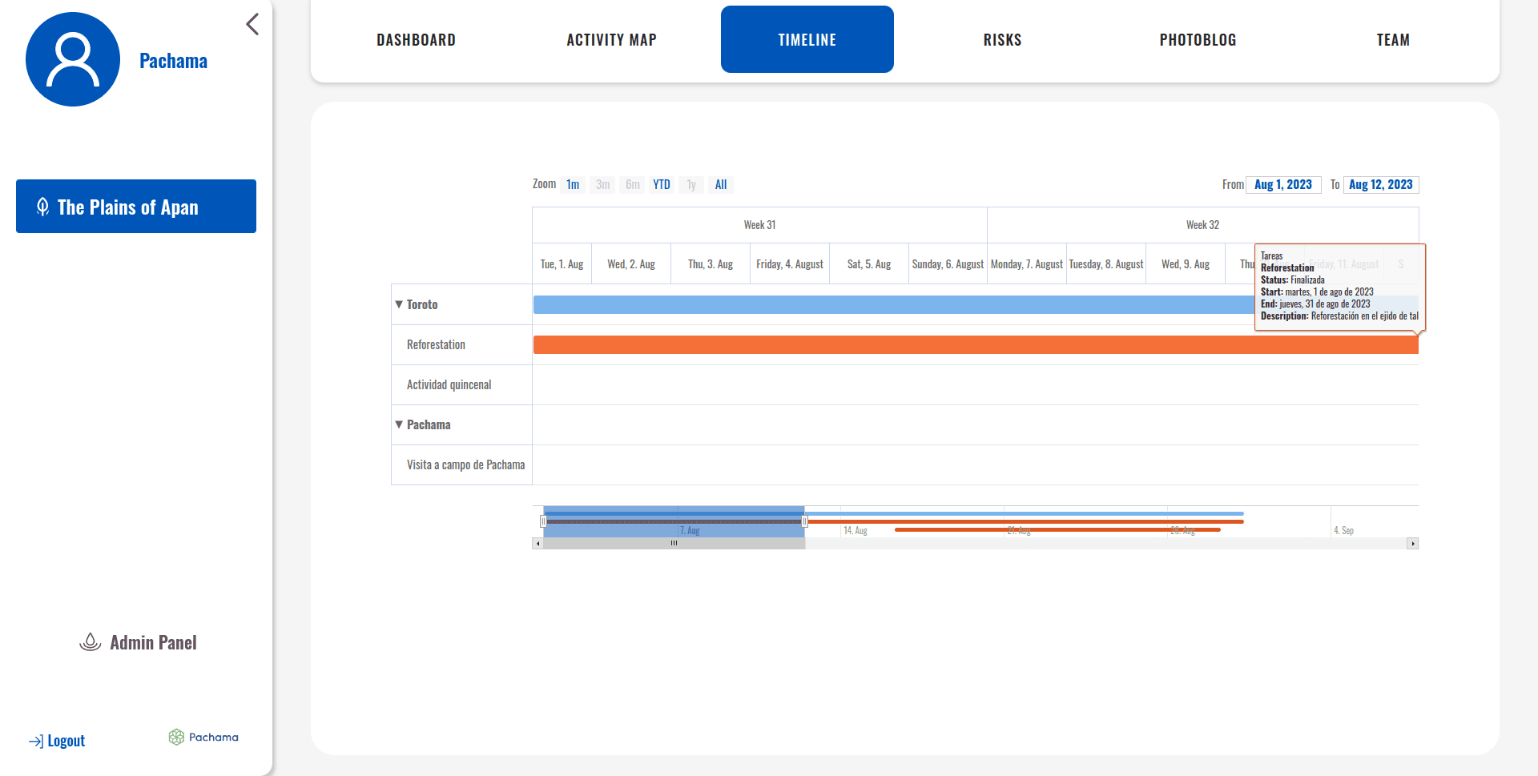
Task: Click the Week 32 header
Action: tap(1202, 225)
